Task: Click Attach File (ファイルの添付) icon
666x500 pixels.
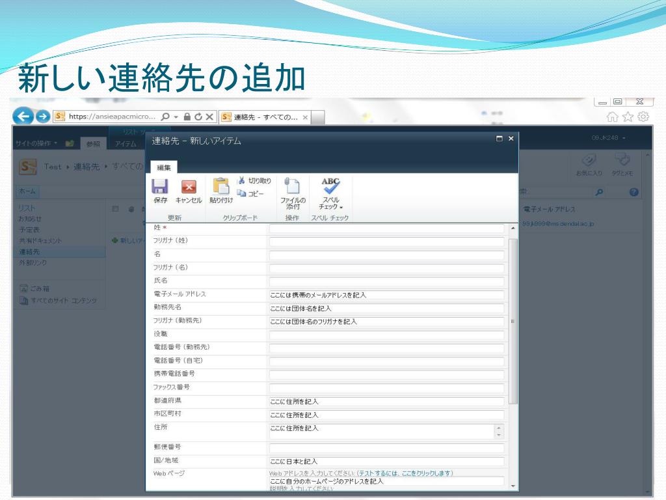Action: tap(292, 186)
